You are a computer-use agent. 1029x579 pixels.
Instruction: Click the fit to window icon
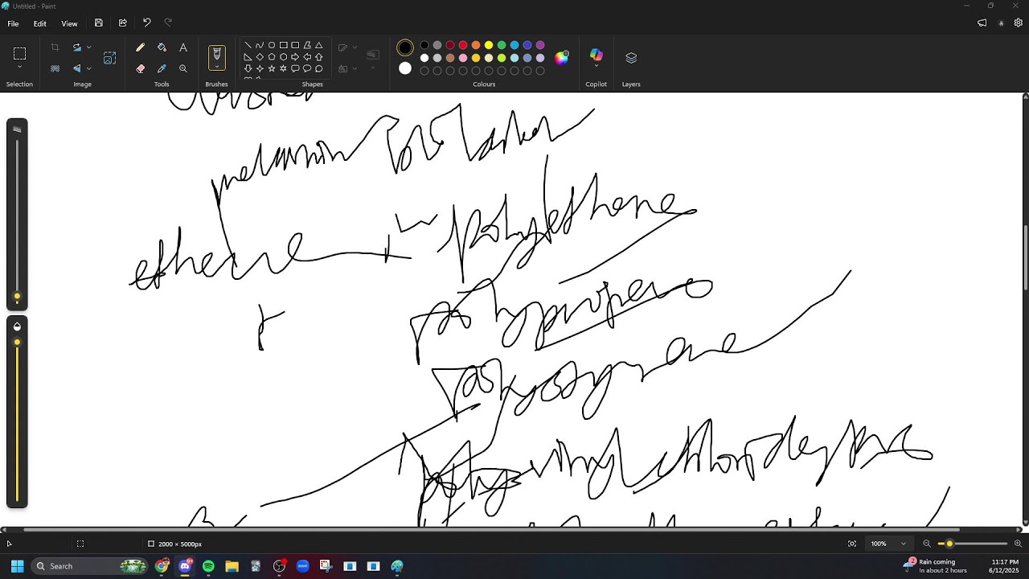click(x=852, y=544)
